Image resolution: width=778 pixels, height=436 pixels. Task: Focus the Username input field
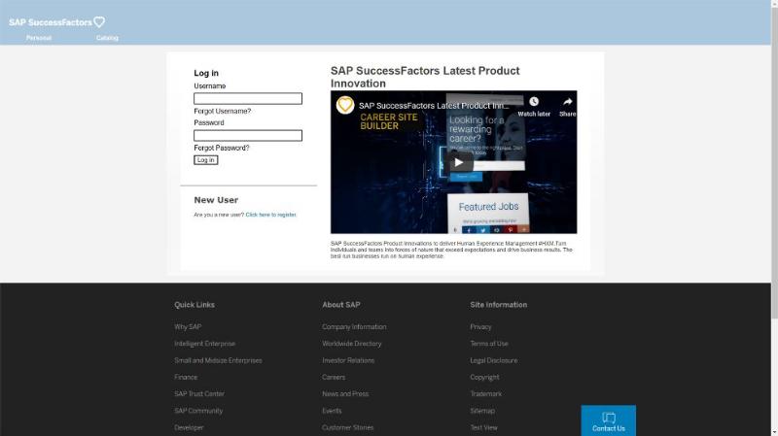[x=248, y=99]
